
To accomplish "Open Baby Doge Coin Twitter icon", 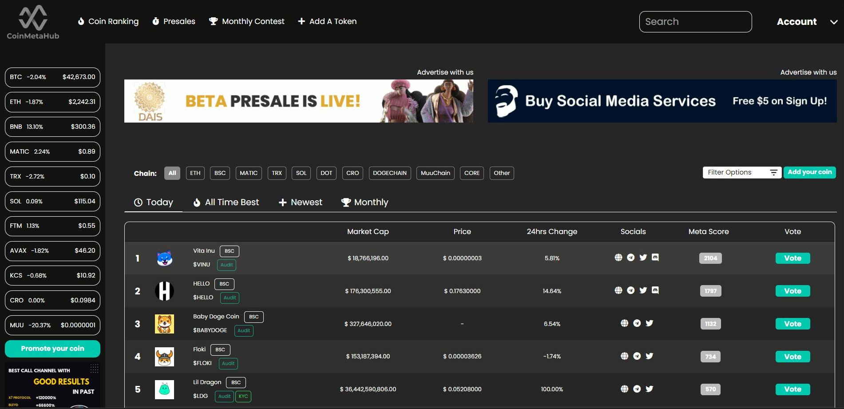I will 649,323.
